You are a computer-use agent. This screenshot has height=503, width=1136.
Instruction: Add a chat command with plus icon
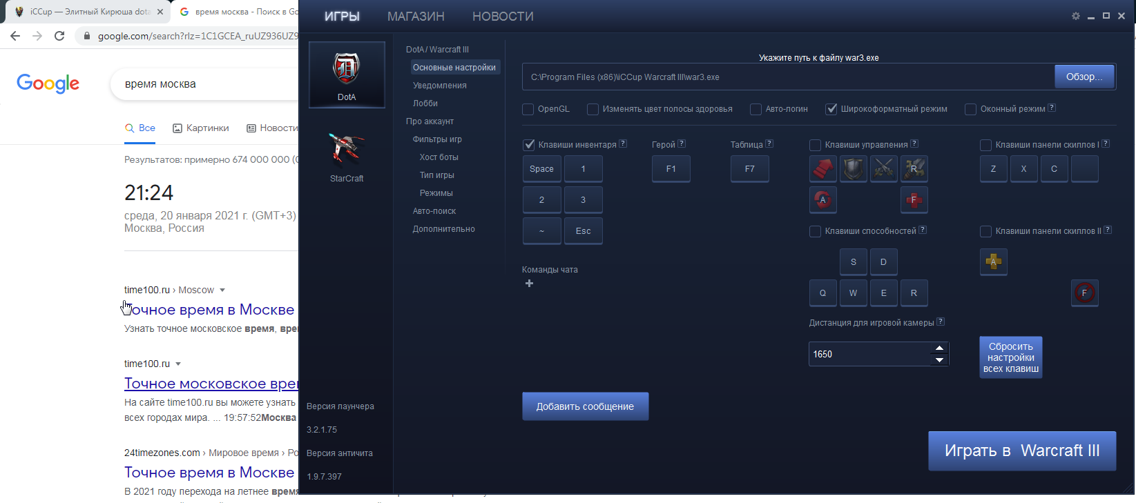(x=529, y=284)
